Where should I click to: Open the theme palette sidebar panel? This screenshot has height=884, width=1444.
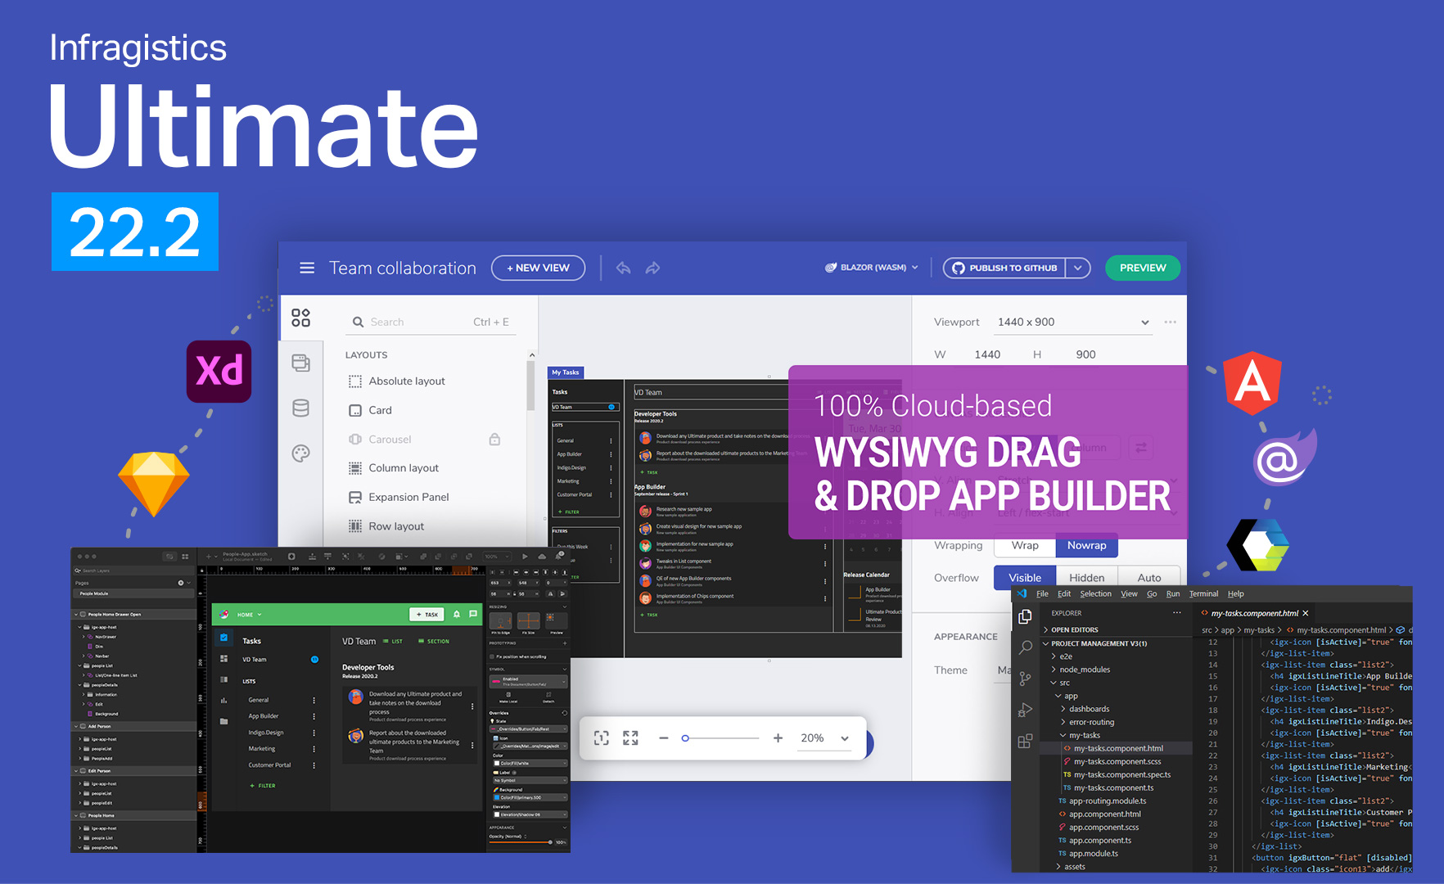tap(301, 453)
